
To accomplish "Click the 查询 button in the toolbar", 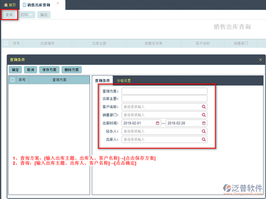I will coord(10,15).
